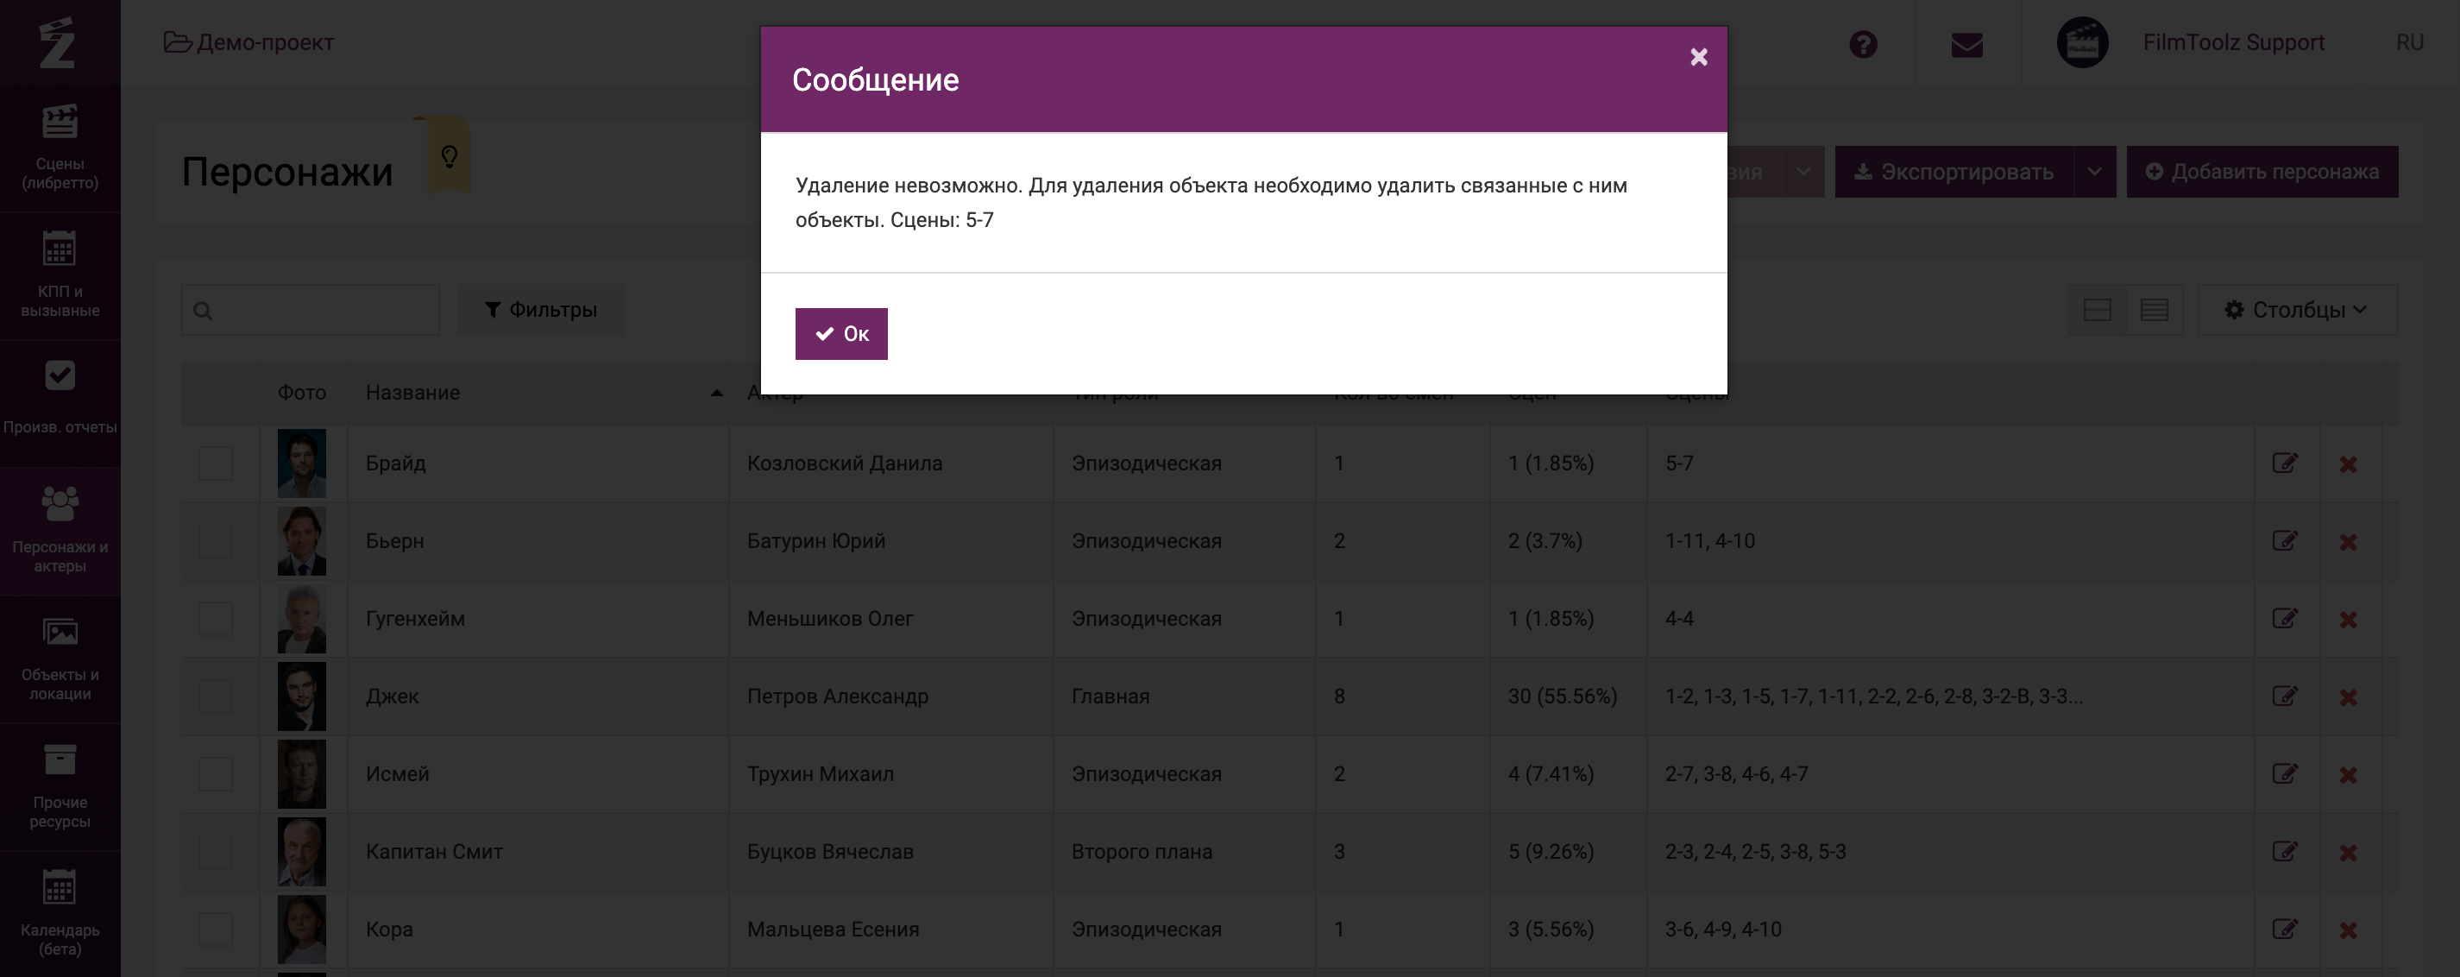Delete the Джек character row

pyautogui.click(x=2349, y=697)
